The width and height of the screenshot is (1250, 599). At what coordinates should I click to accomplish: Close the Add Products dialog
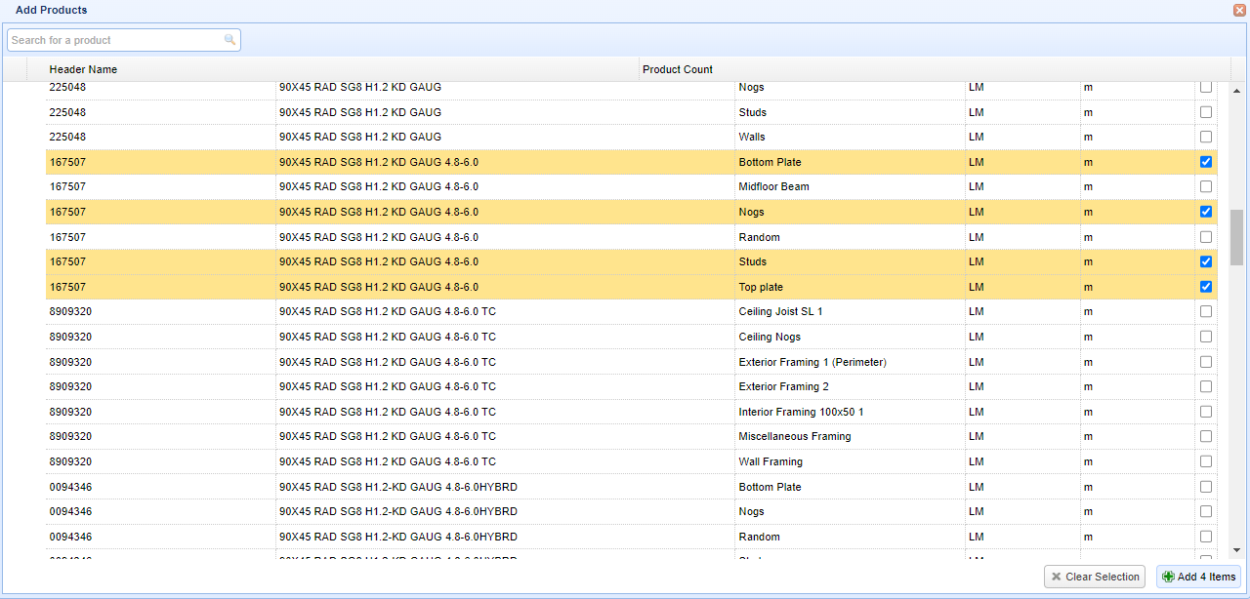1239,10
